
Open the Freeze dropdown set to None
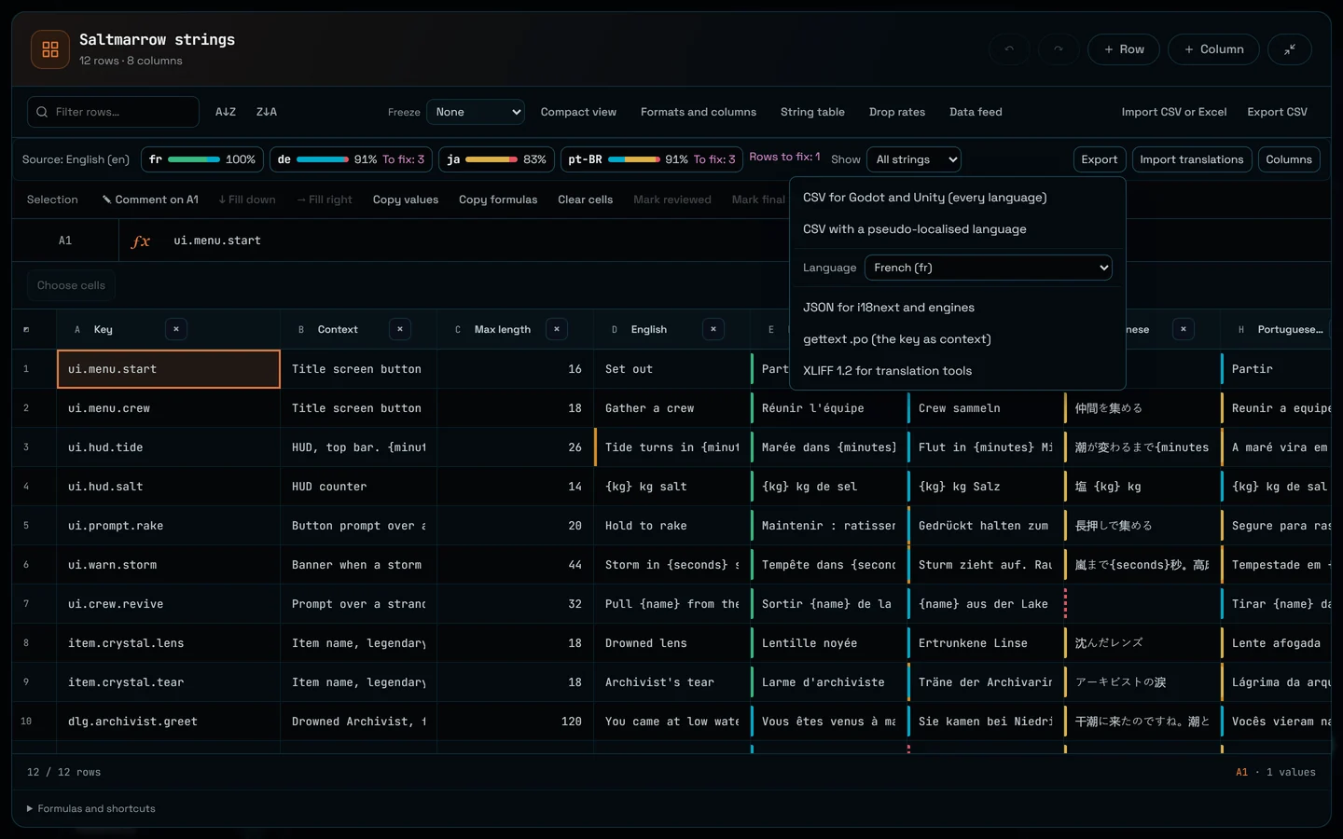tap(476, 112)
